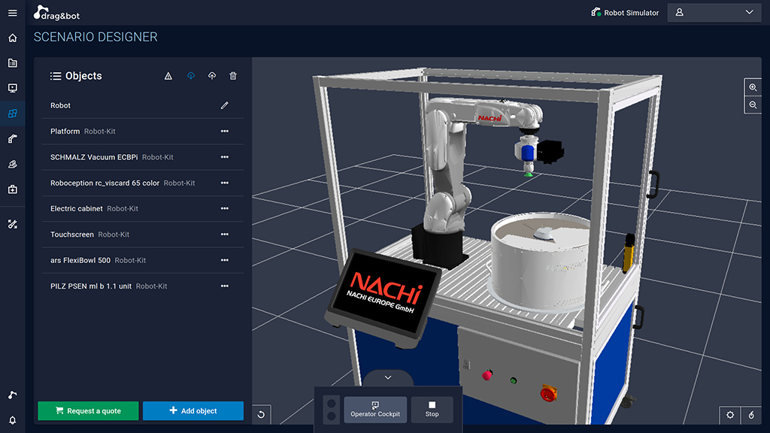Select the Scenario Designer sidebar icon

13,114
